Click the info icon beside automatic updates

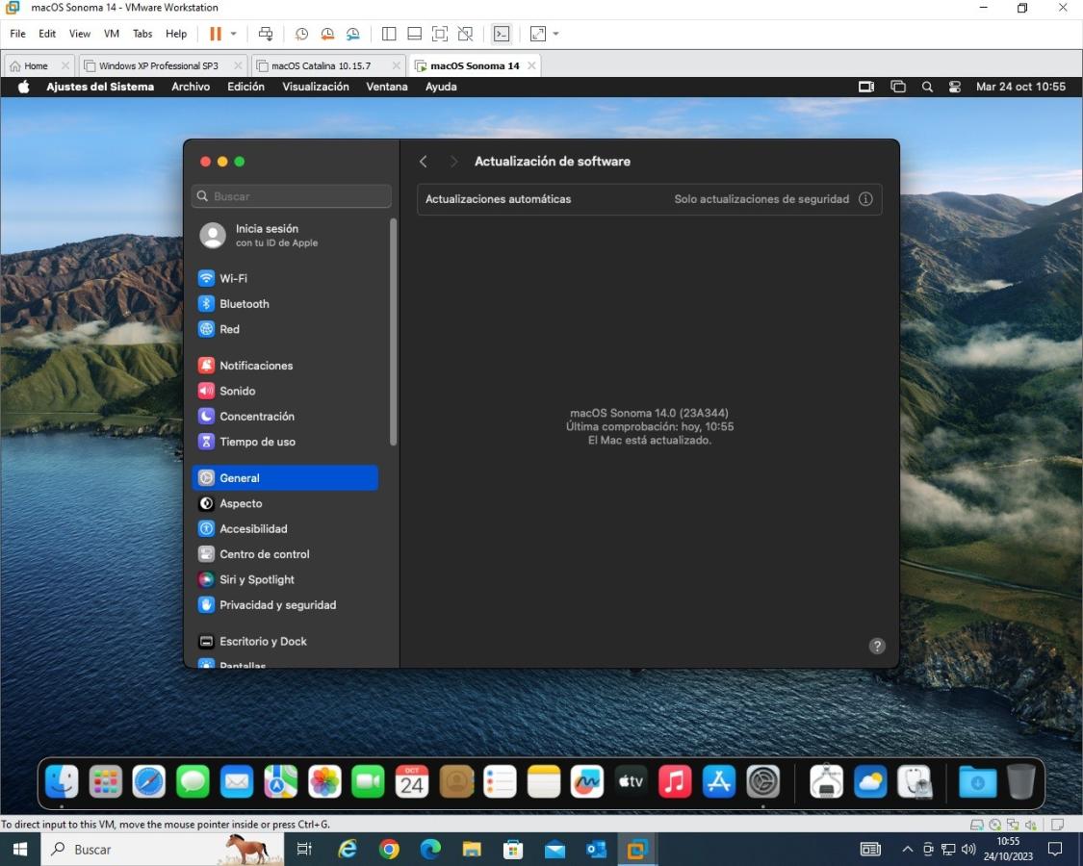coord(865,199)
